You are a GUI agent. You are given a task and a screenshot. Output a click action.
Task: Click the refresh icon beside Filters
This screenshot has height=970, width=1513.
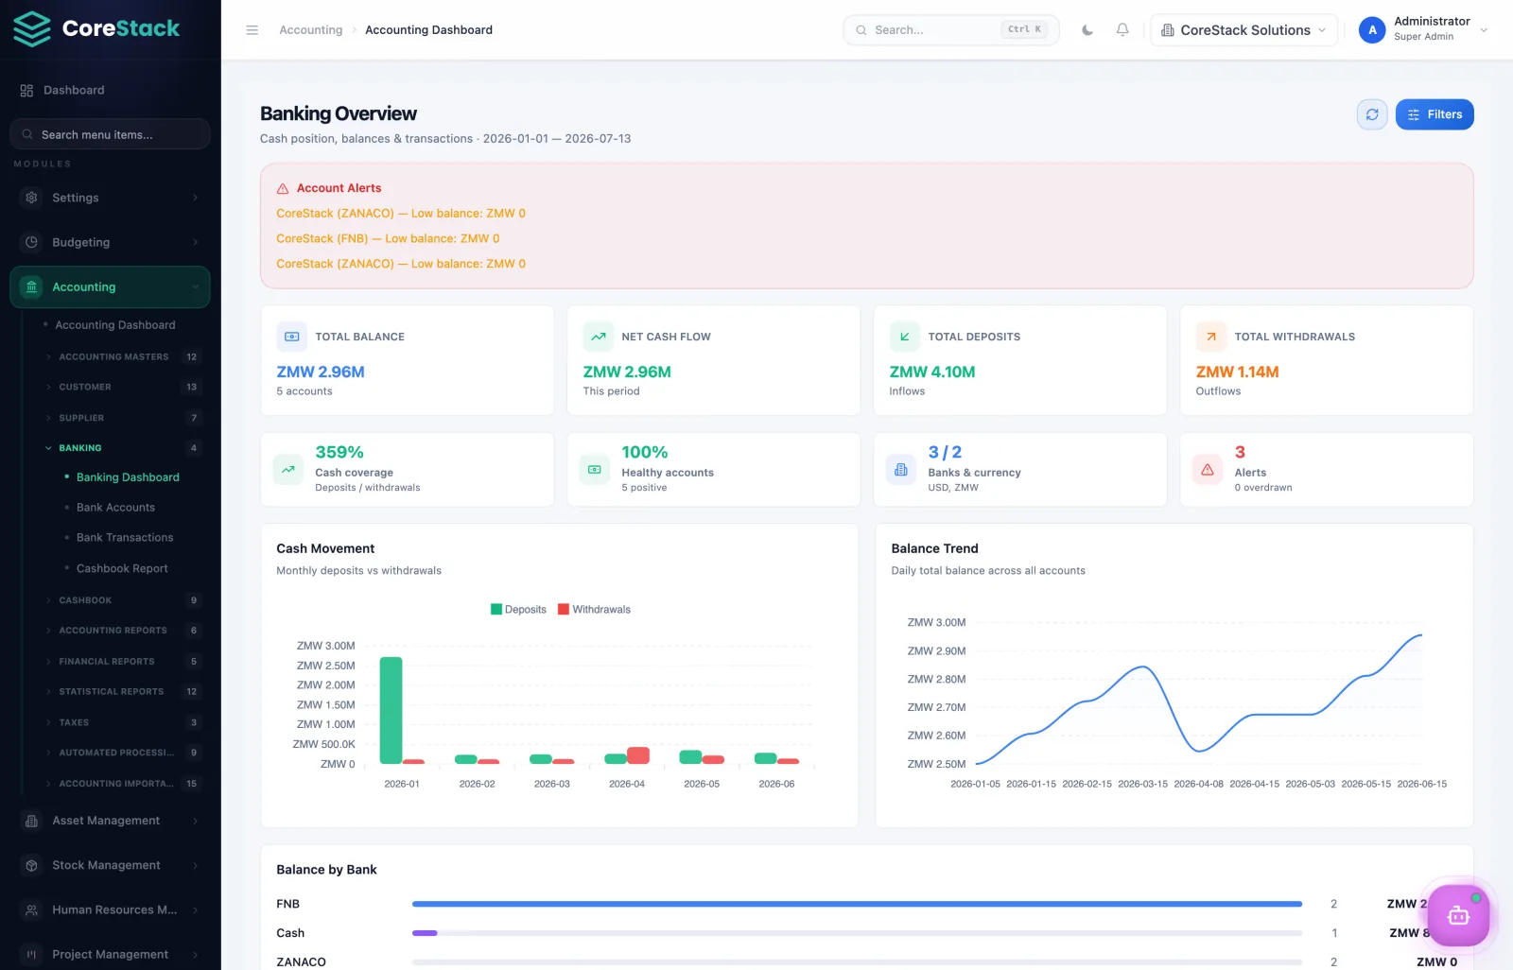pos(1372,114)
